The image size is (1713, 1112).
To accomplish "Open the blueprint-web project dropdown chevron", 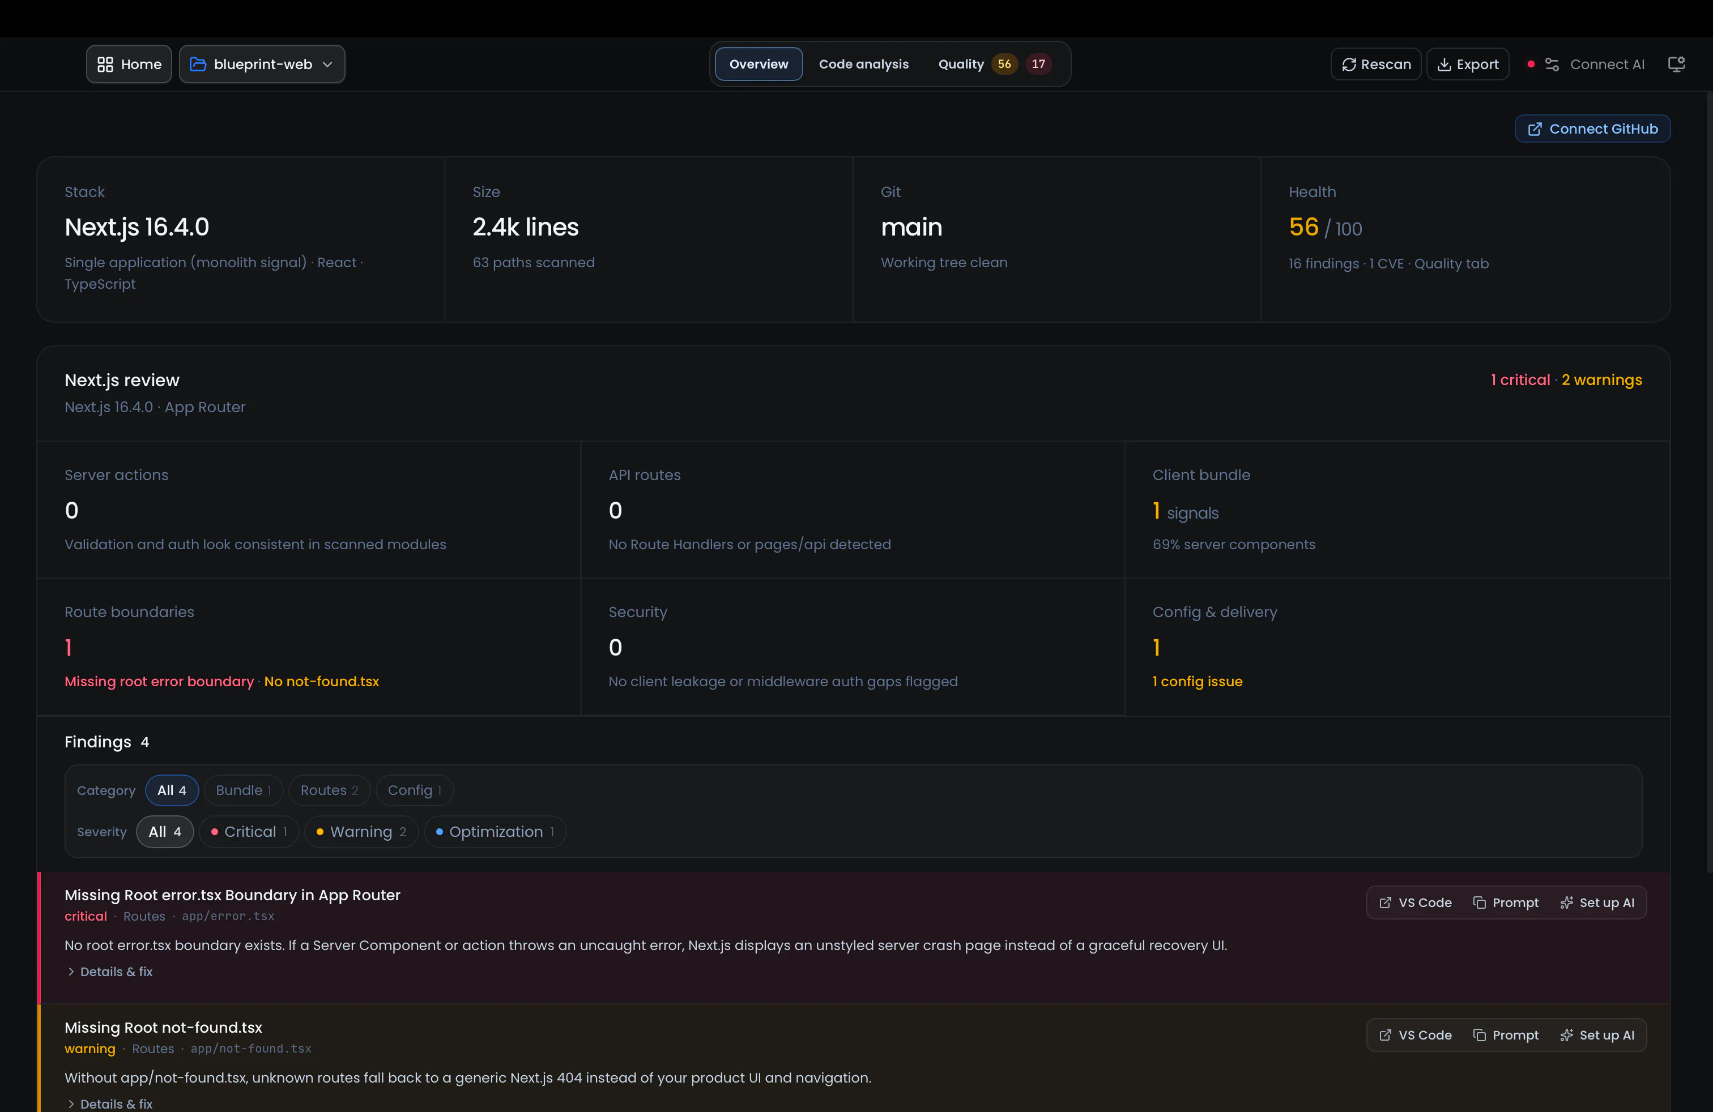I will (327, 65).
